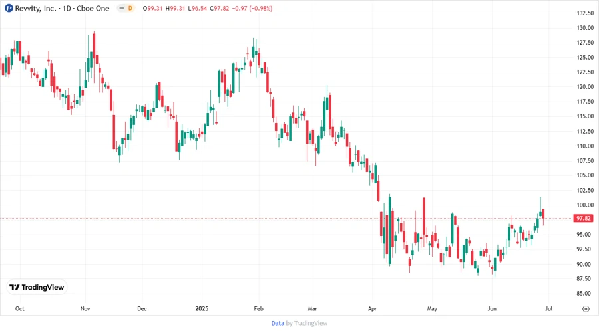Click the 125.00 price axis label

[x=585, y=58]
